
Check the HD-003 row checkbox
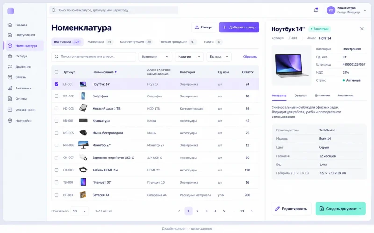tap(56, 109)
